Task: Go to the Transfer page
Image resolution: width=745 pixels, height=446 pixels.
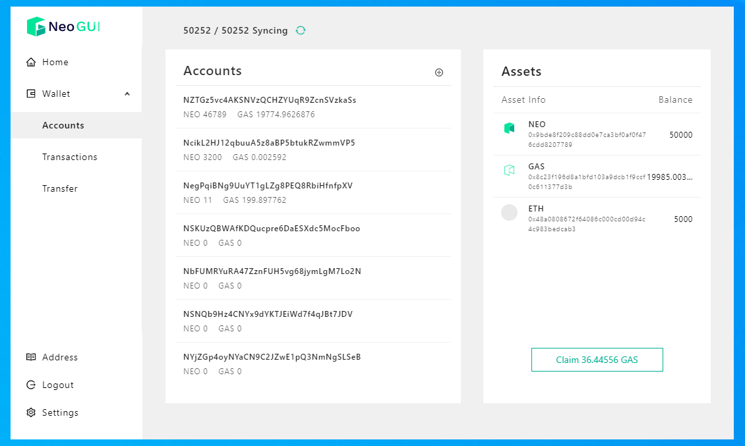Action: pyautogui.click(x=60, y=188)
